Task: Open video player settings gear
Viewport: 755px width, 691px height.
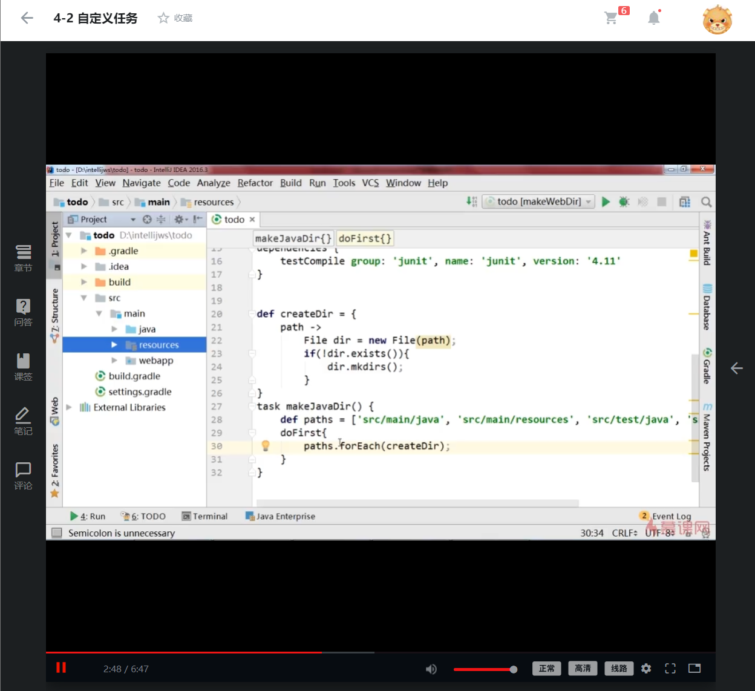Action: pyautogui.click(x=646, y=669)
